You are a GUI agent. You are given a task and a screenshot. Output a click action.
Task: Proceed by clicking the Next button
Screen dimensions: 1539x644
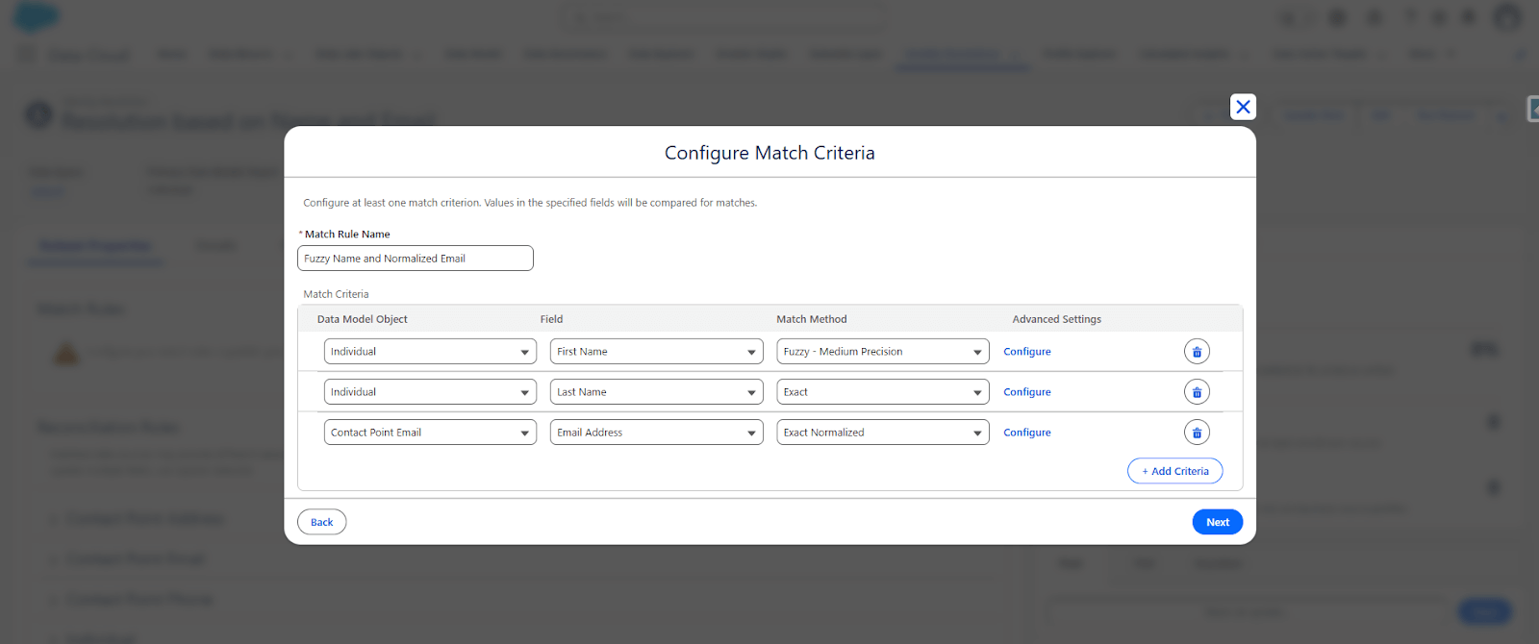tap(1217, 522)
